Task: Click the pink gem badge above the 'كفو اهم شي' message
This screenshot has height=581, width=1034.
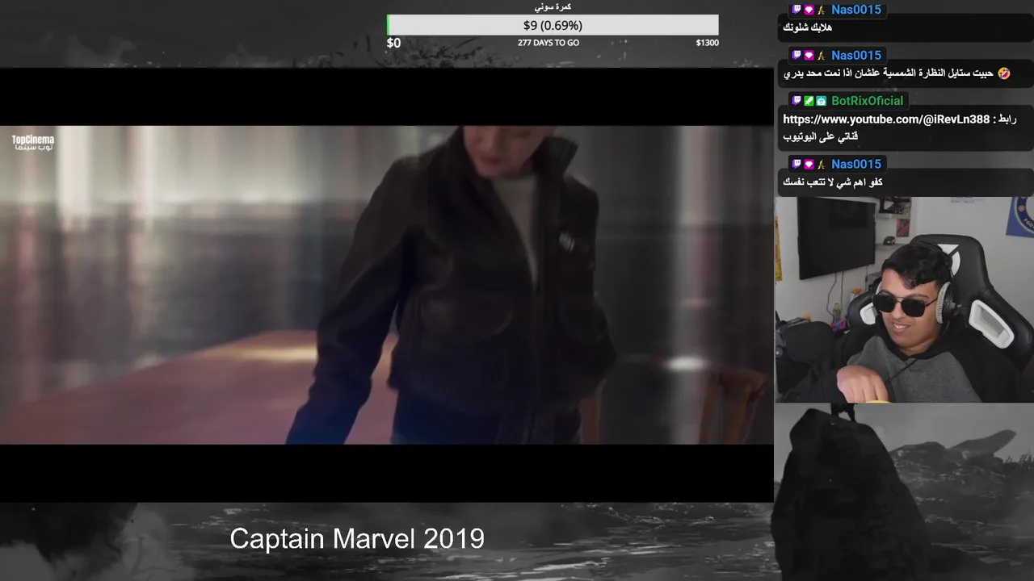Action: click(x=809, y=165)
